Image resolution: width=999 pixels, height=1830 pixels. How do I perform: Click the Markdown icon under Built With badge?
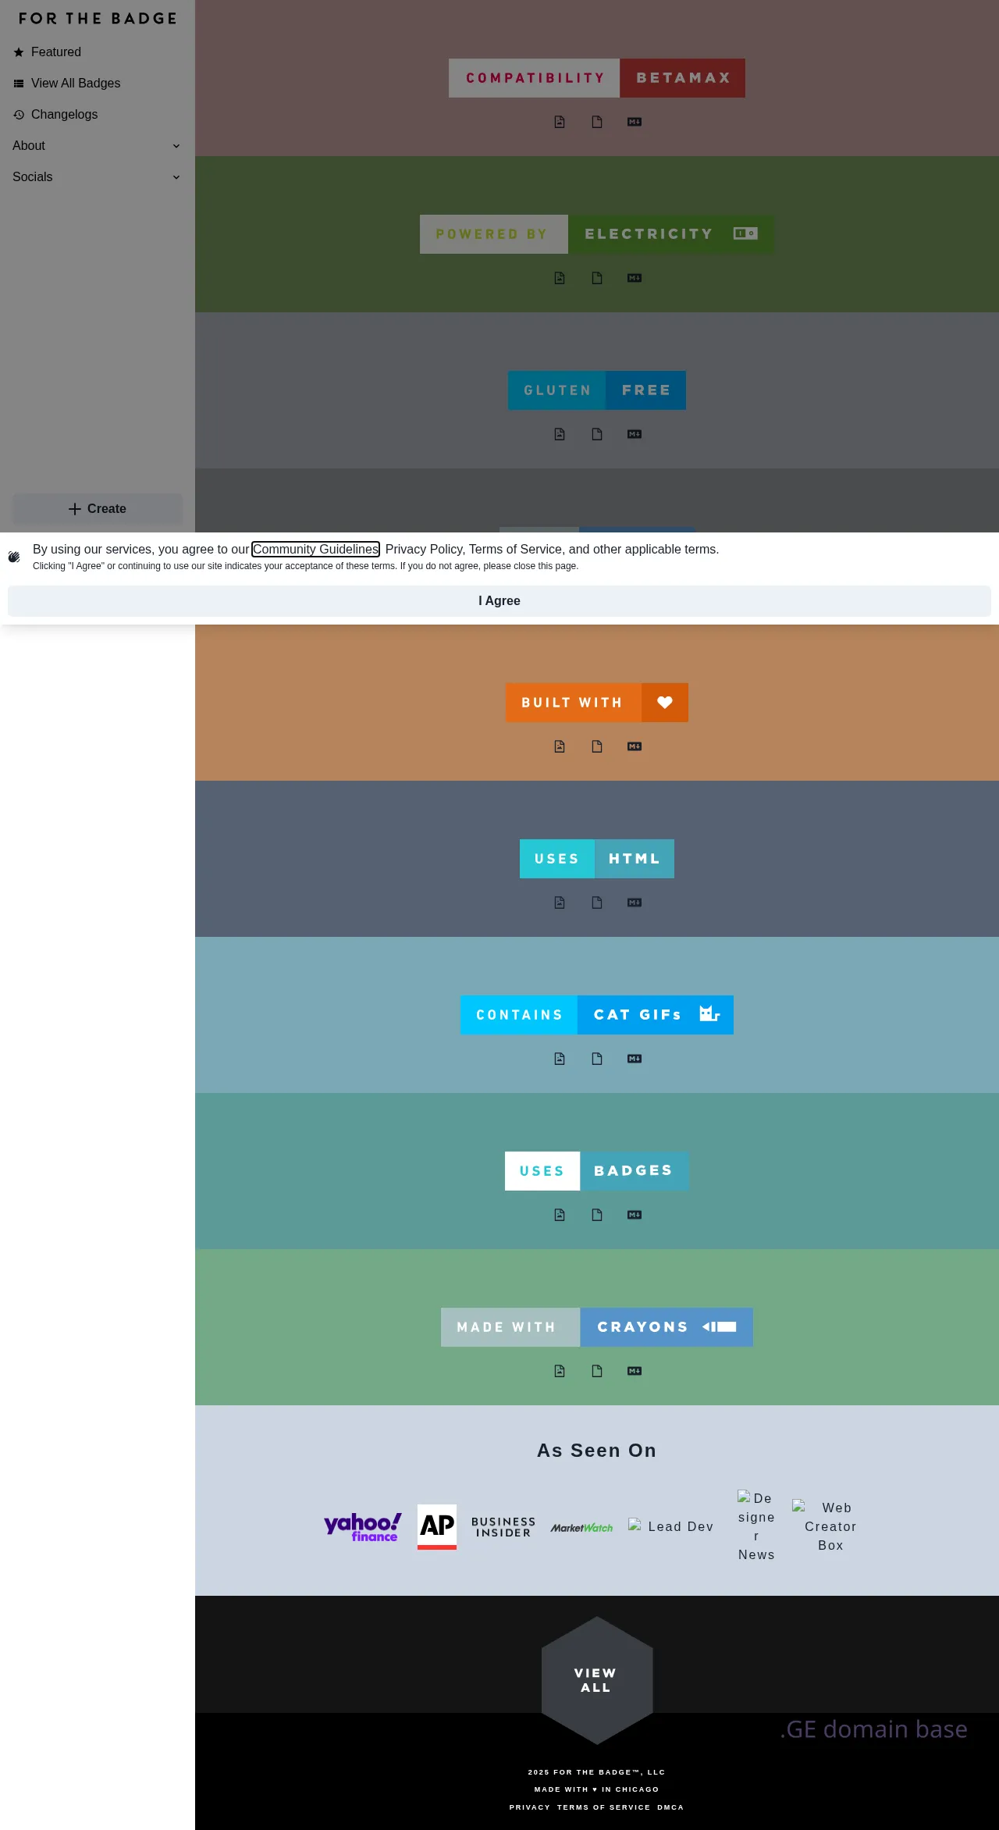(635, 746)
